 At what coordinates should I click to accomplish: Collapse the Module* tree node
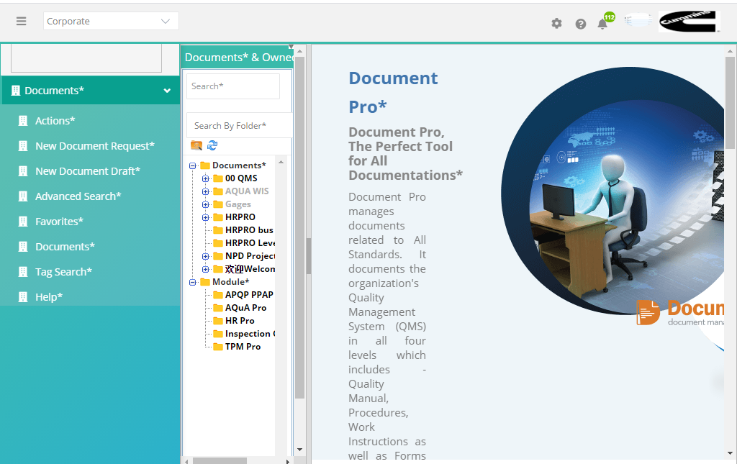pyautogui.click(x=192, y=282)
